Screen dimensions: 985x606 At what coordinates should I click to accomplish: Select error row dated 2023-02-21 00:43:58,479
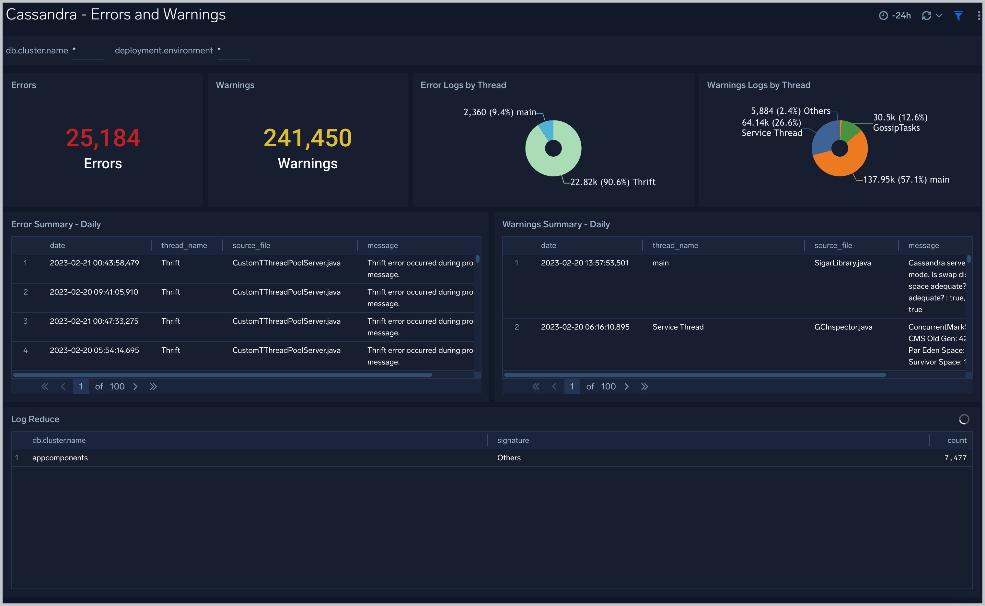click(x=243, y=269)
